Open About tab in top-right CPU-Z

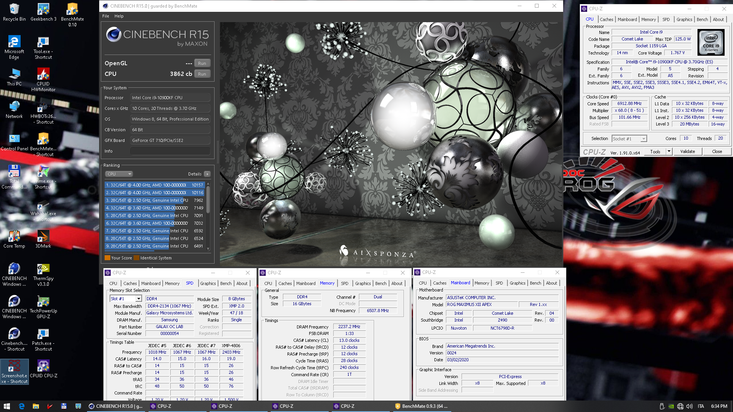click(x=718, y=19)
